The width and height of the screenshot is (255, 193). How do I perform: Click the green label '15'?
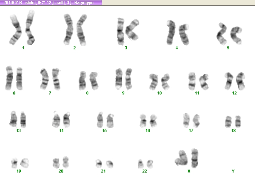pos(104,131)
